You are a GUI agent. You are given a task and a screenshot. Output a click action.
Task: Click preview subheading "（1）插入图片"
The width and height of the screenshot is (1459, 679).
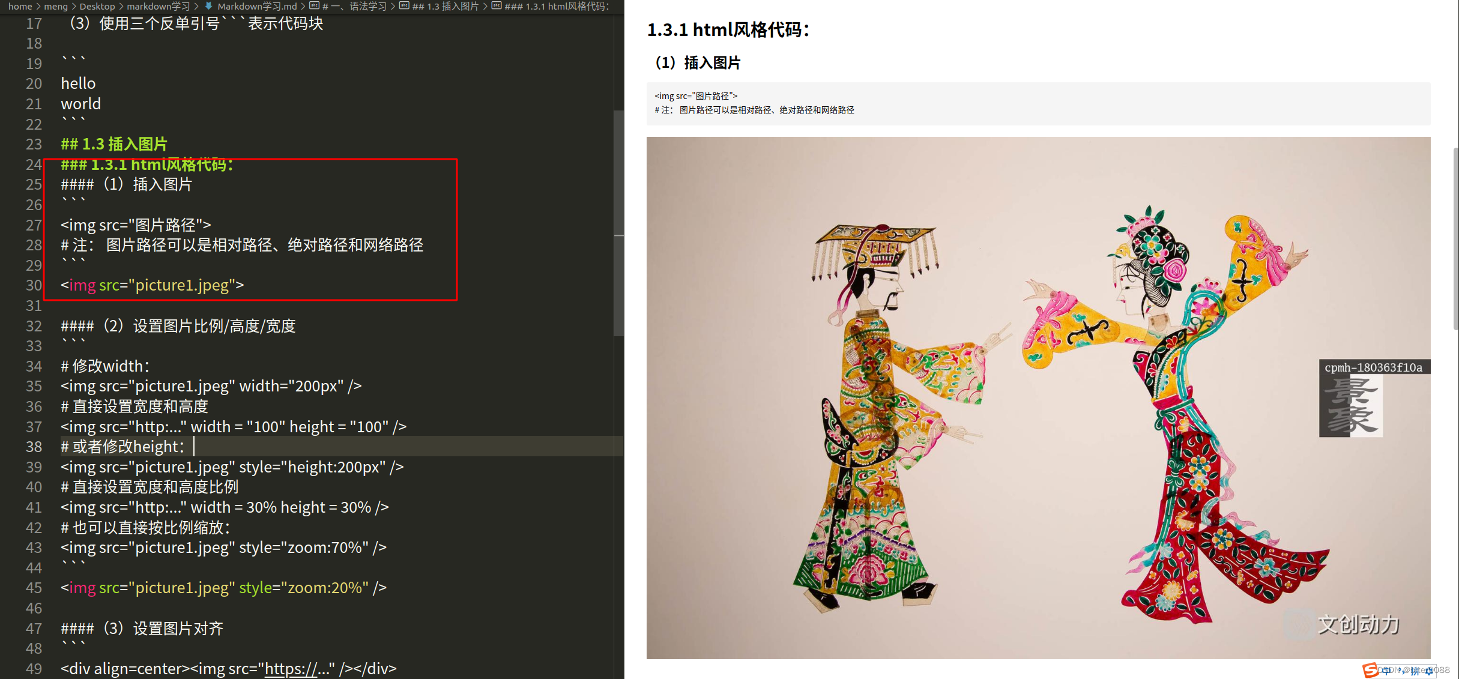695,63
